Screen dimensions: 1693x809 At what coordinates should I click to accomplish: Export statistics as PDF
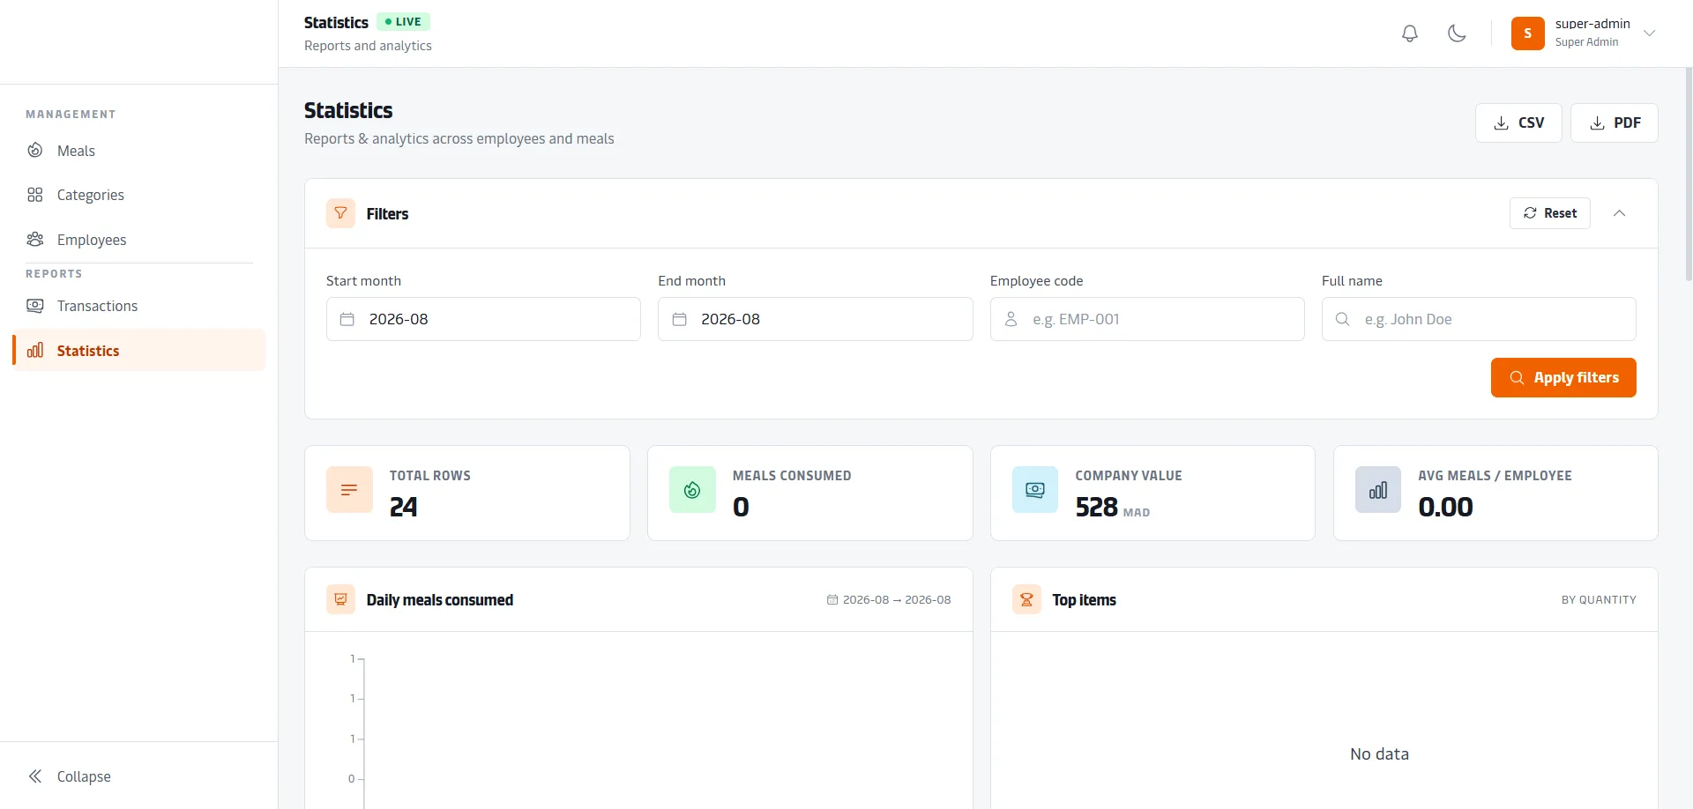coord(1615,122)
